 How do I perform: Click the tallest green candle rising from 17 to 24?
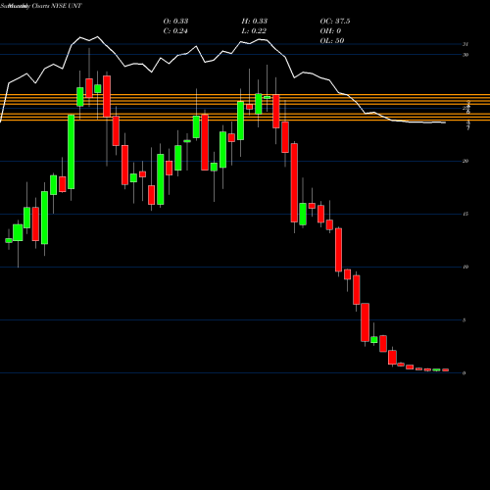(71, 152)
